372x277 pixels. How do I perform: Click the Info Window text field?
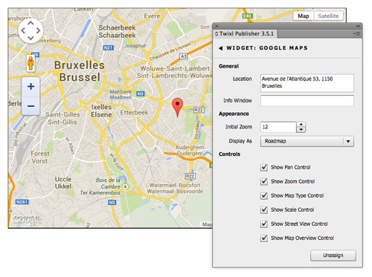[307, 101]
